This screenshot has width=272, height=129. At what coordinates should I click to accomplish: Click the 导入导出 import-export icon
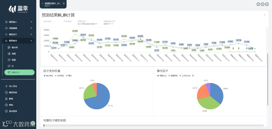pyautogui.click(x=6, y=86)
